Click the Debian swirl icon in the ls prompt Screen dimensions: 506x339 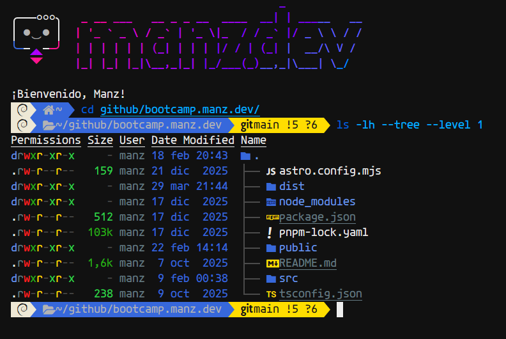[22, 125]
